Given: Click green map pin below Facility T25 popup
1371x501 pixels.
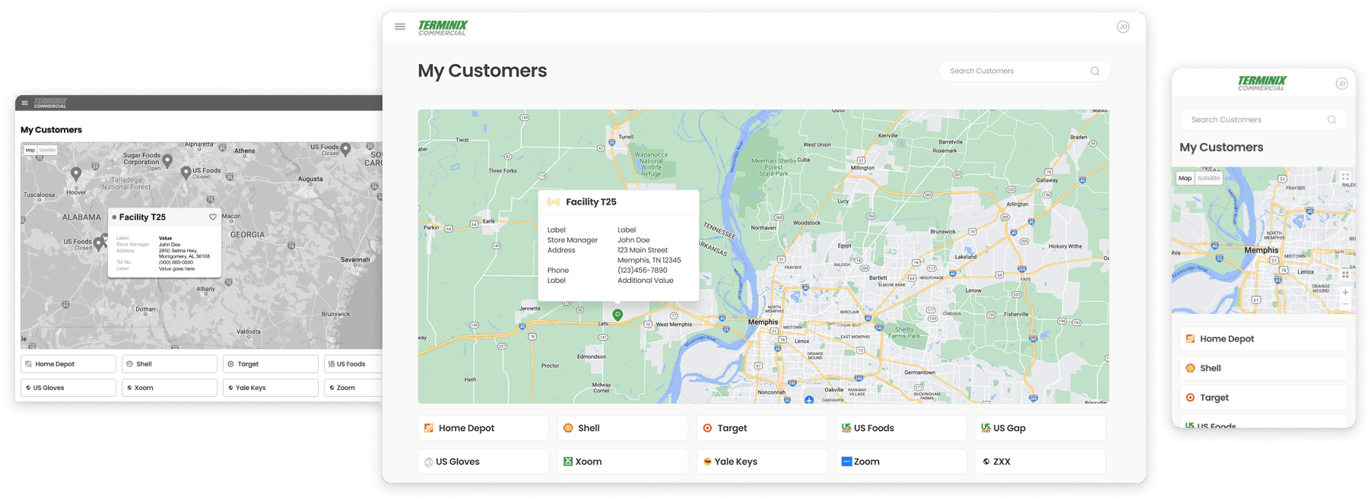Looking at the screenshot, I should click(x=617, y=315).
